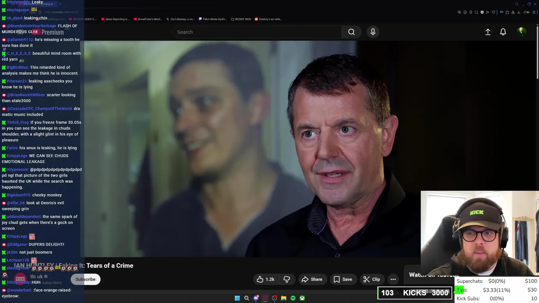Subscribe to the tlc uk channel
Image resolution: width=539 pixels, height=303 pixels.
coord(85,279)
